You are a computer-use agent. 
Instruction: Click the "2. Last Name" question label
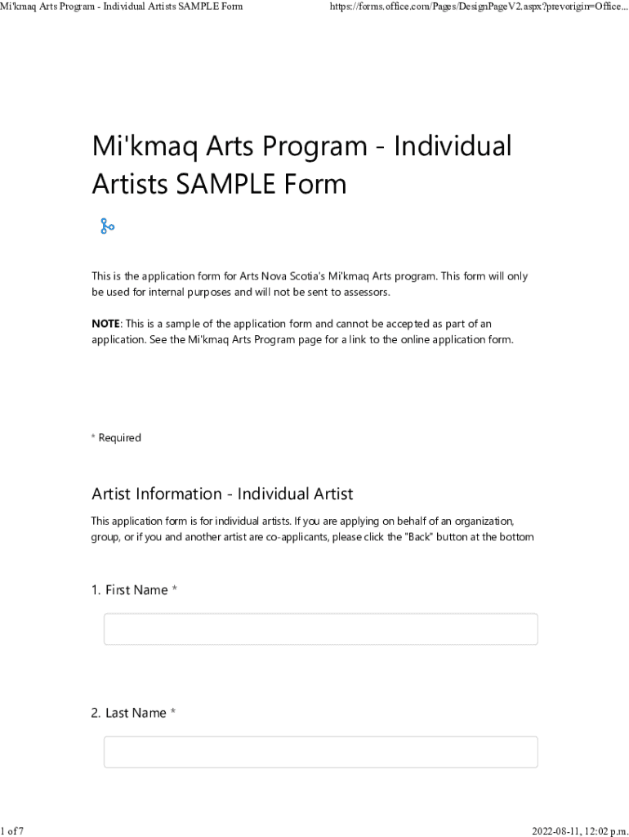(x=128, y=713)
